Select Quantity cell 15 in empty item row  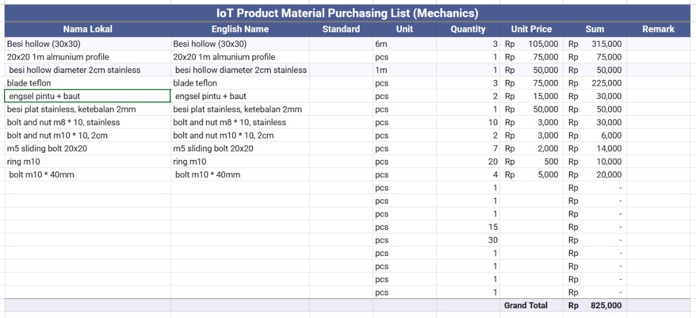coord(467,227)
